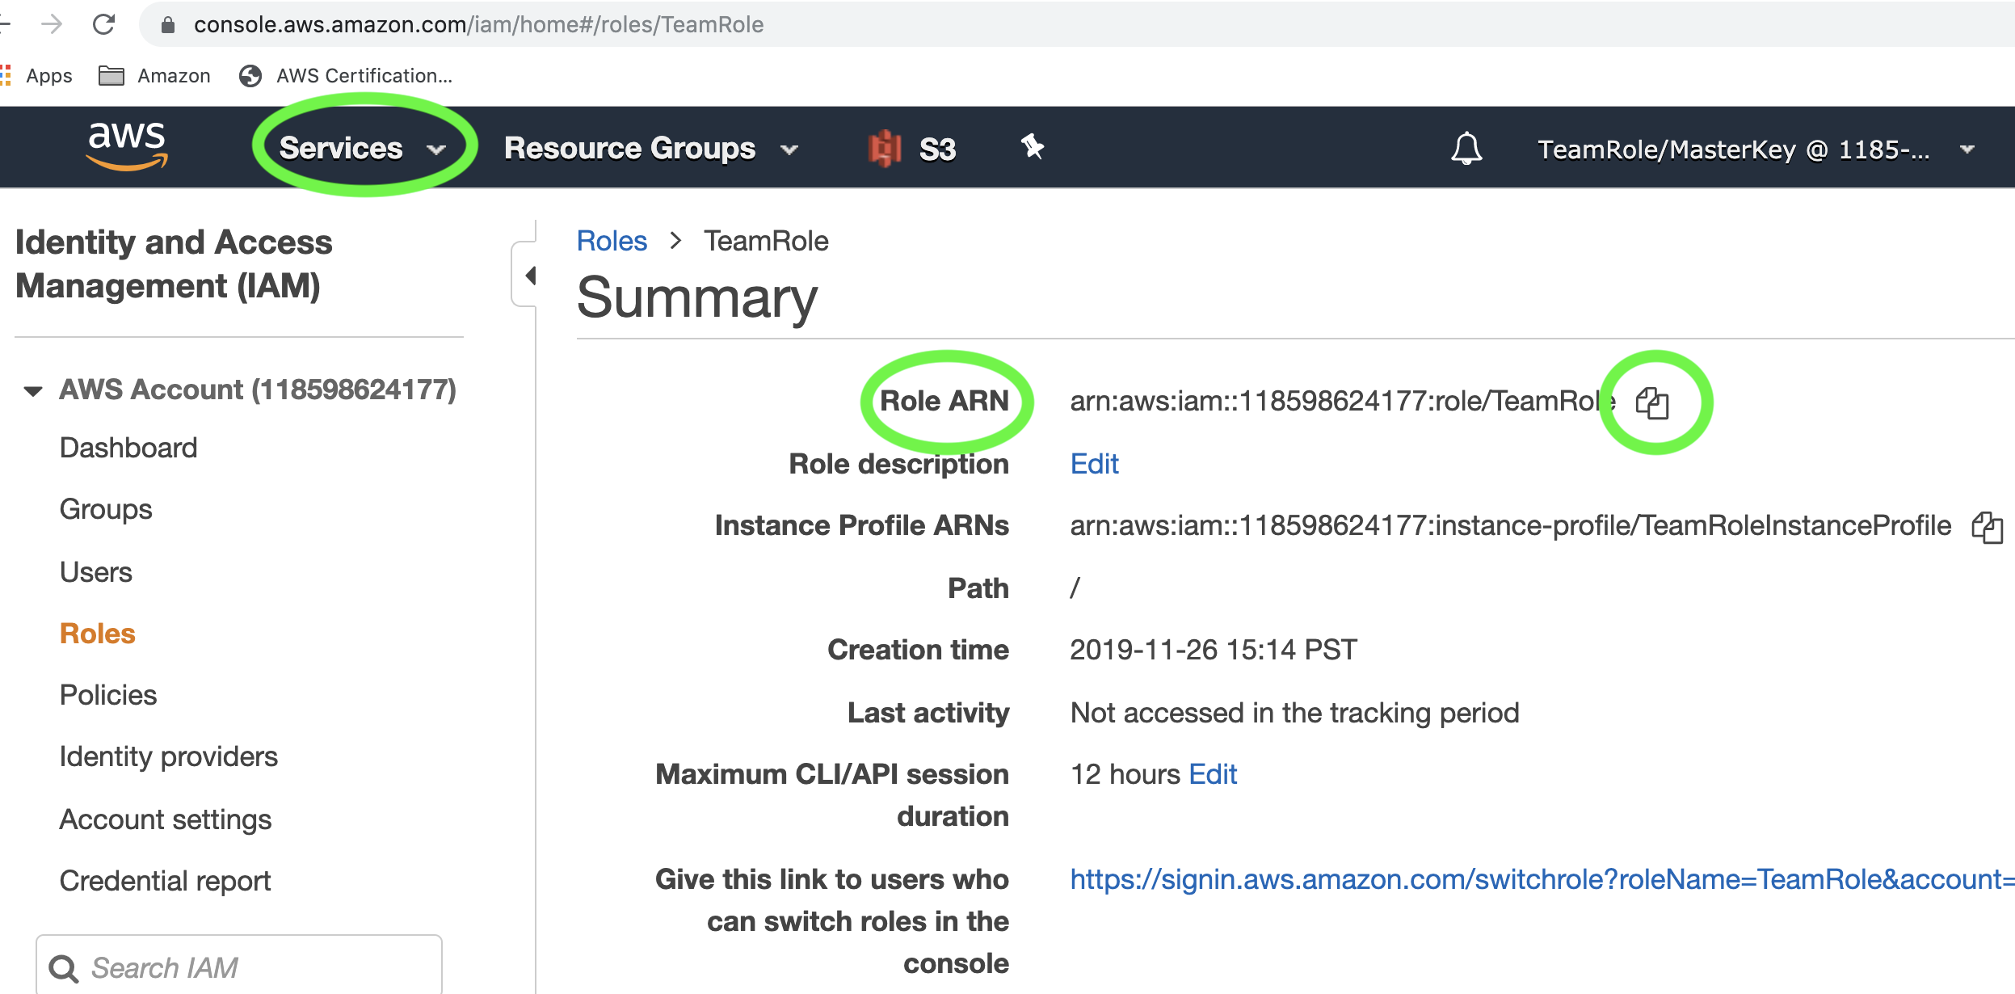Open the Apps bookmarks shortcut
The width and height of the screenshot is (2015, 994).
click(36, 76)
